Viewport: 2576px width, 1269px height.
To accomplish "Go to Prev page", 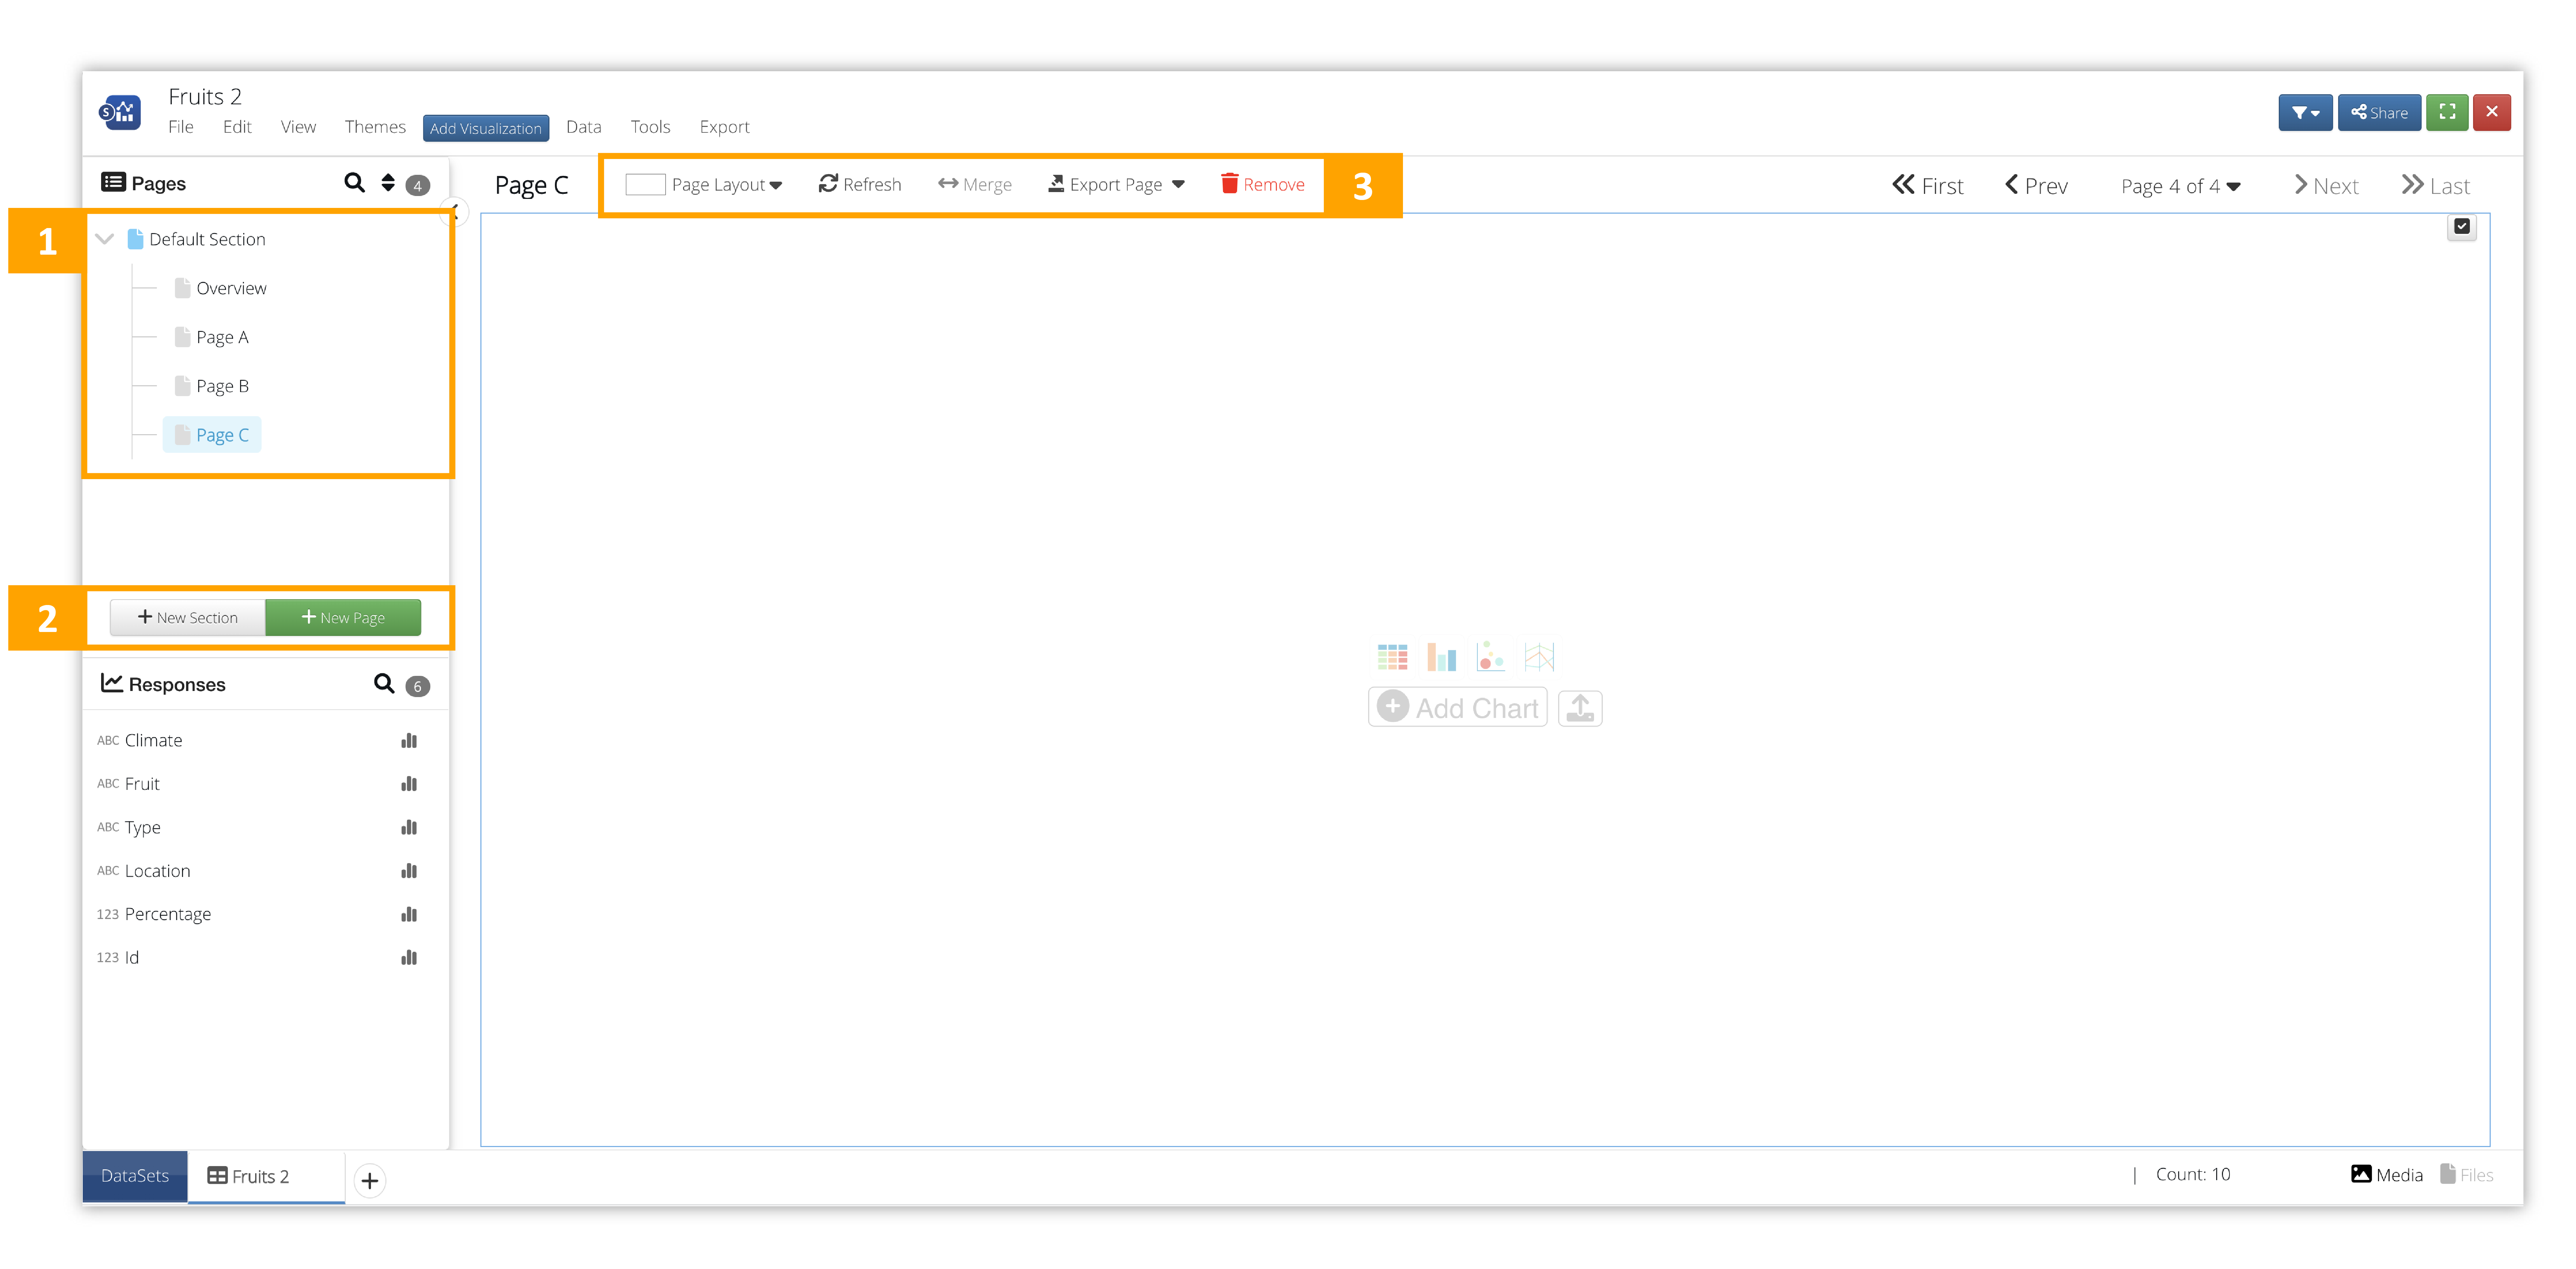I will click(x=2036, y=186).
